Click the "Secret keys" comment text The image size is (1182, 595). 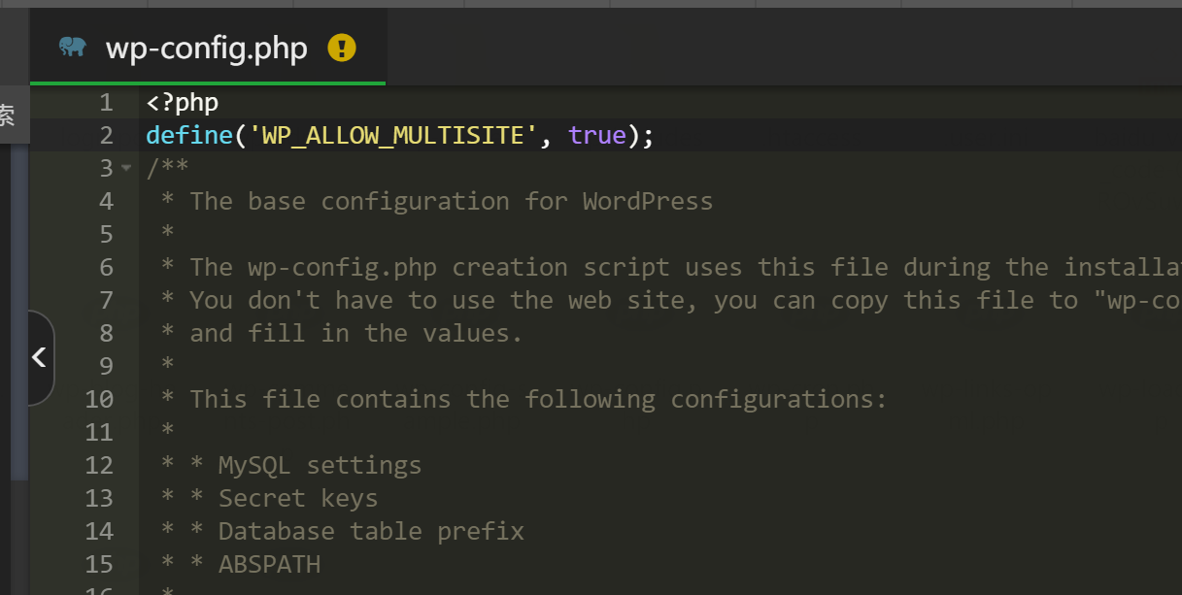click(297, 498)
